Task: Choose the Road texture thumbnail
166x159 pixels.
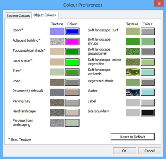Action: pos(57,82)
